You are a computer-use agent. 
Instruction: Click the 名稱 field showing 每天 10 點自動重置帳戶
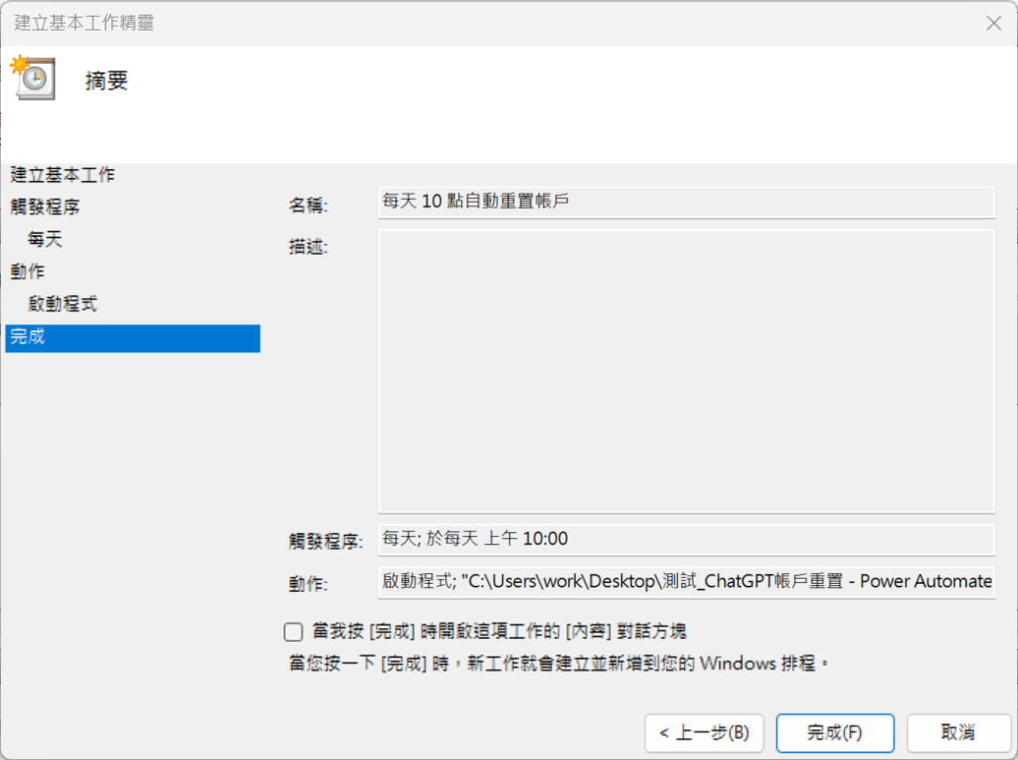[686, 202]
